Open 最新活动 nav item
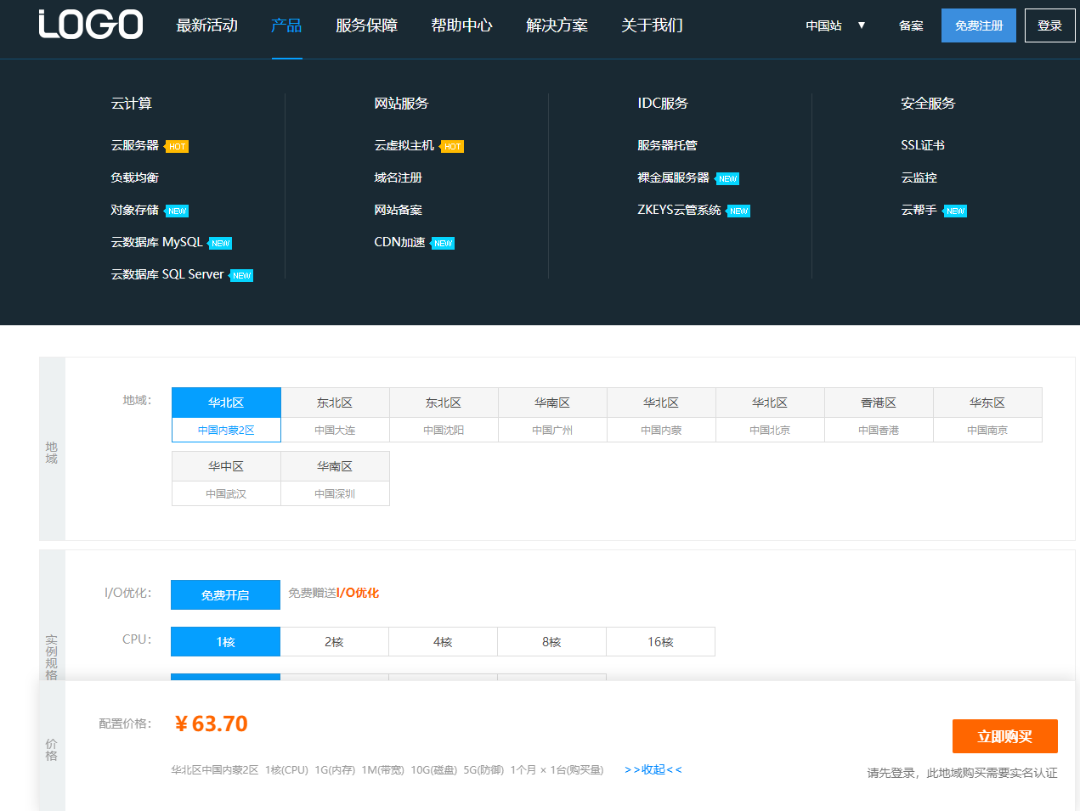Image resolution: width=1080 pixels, height=811 pixels. (x=206, y=25)
